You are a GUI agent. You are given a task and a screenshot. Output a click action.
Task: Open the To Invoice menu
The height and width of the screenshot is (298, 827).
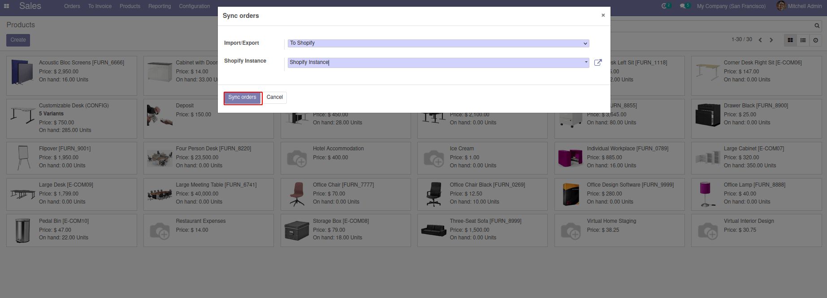(100, 6)
